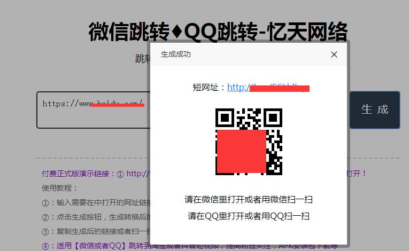Click the 请在微信里打开或者用微信扫一扫 text
This screenshot has height=251, width=409.
point(249,199)
